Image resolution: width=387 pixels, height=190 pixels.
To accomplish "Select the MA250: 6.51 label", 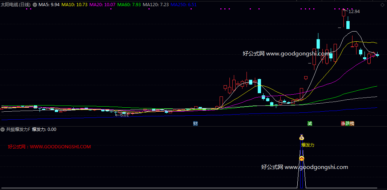I will pos(183,4).
